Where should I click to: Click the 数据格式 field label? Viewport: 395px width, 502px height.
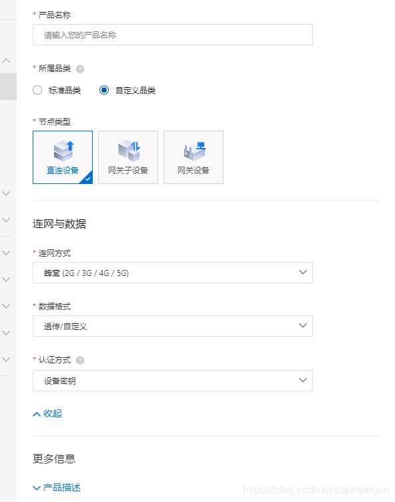(x=55, y=307)
